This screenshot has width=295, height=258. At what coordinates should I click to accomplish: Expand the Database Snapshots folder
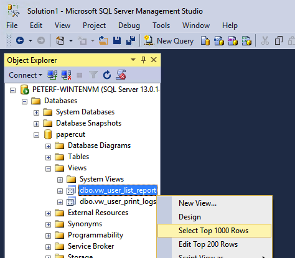(36, 124)
